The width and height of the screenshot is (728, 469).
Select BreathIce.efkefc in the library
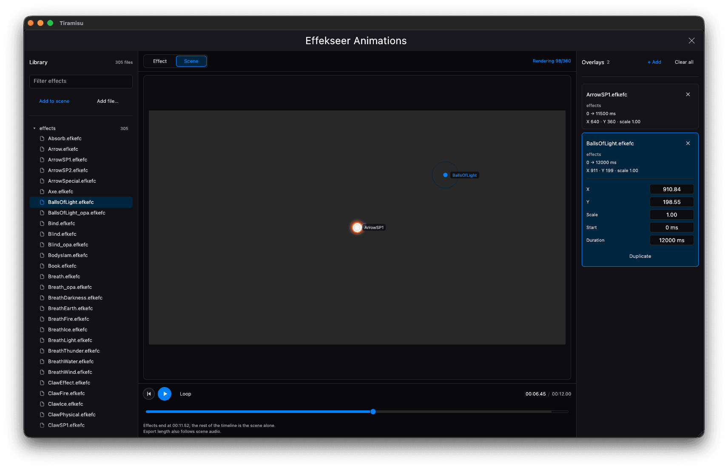pos(81,330)
